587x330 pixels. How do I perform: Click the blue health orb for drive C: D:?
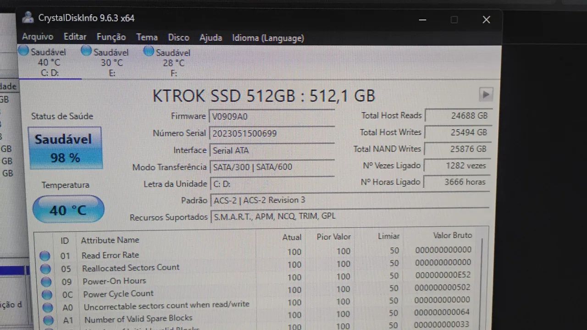(23, 51)
